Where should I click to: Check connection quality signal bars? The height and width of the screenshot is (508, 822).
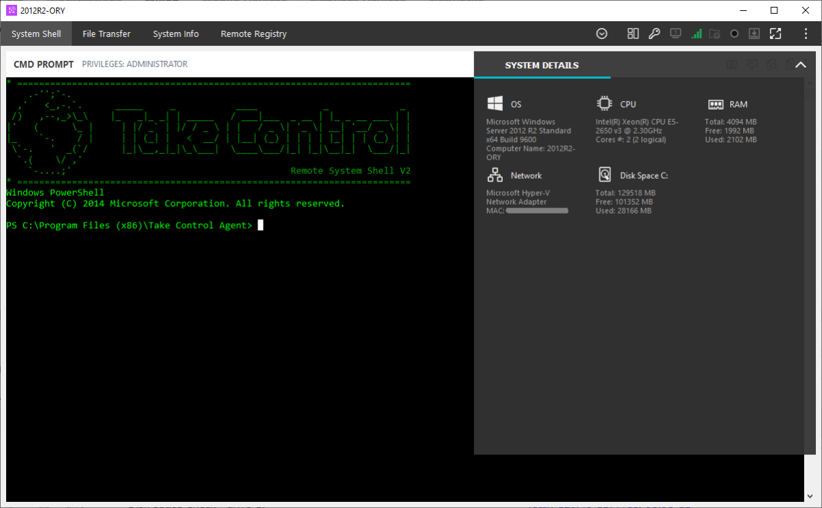tap(697, 33)
